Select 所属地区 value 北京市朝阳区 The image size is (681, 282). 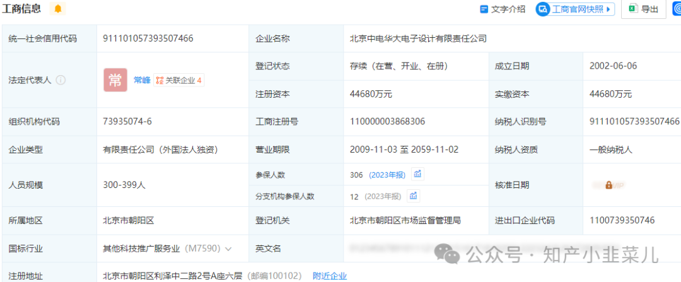(x=129, y=220)
